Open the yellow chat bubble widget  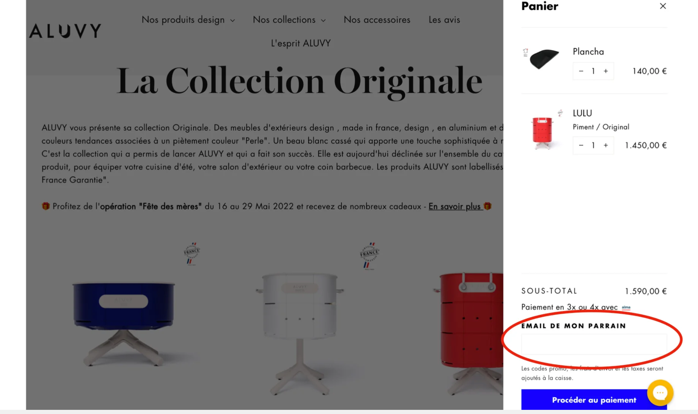pyautogui.click(x=660, y=393)
